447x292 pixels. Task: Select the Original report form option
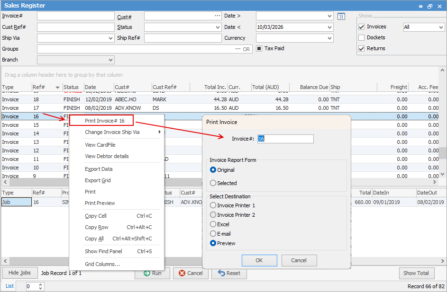[x=213, y=170]
